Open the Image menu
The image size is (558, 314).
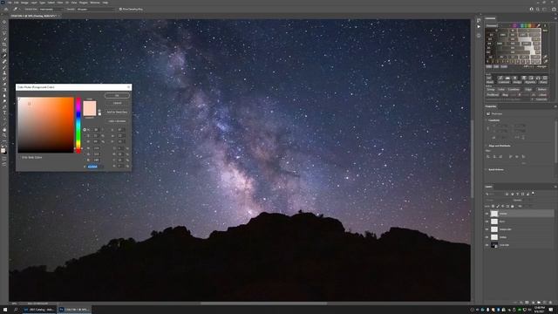point(24,3)
